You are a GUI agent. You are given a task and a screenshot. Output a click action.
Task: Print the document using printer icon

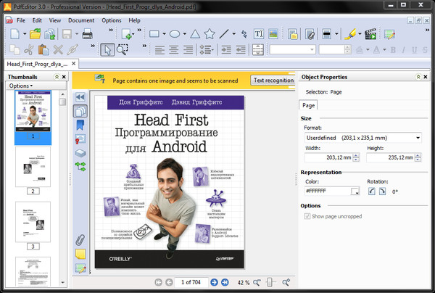point(87,34)
